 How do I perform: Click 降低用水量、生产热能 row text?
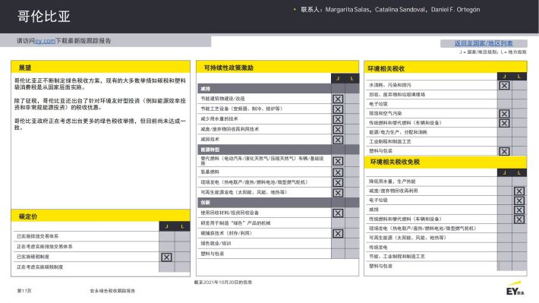point(392,181)
